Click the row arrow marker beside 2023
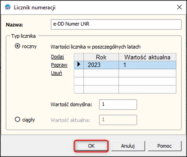Screen dimensions: 187x157 (x=79, y=64)
